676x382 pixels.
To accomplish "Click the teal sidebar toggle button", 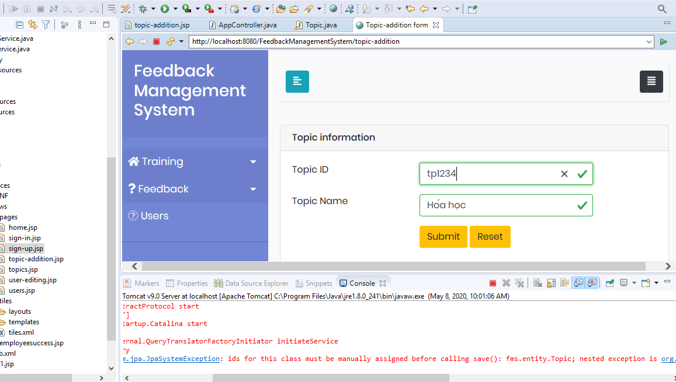I will pyautogui.click(x=297, y=82).
